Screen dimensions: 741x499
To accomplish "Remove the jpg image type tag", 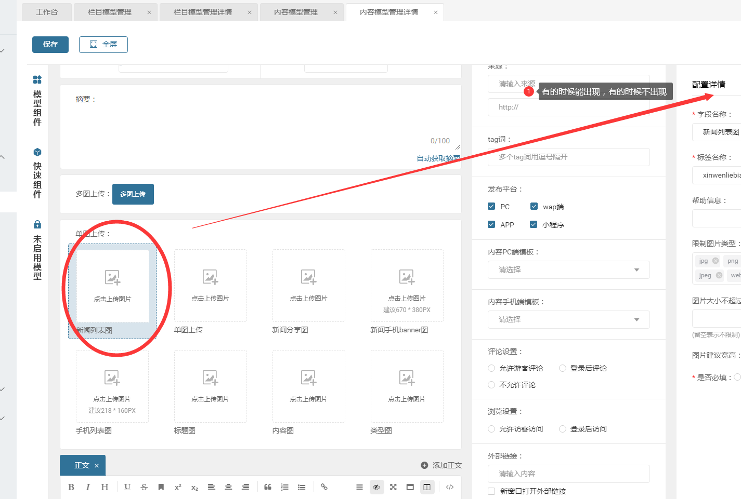I will click(716, 261).
